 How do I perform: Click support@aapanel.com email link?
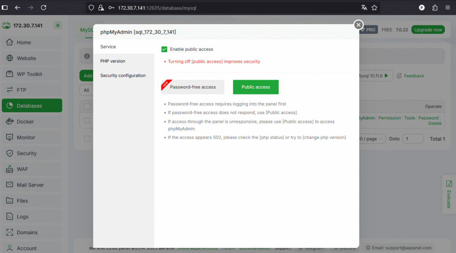click(408, 248)
